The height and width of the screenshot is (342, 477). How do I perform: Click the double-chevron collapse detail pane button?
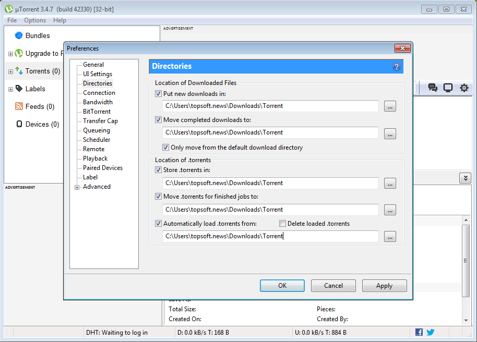466,178
